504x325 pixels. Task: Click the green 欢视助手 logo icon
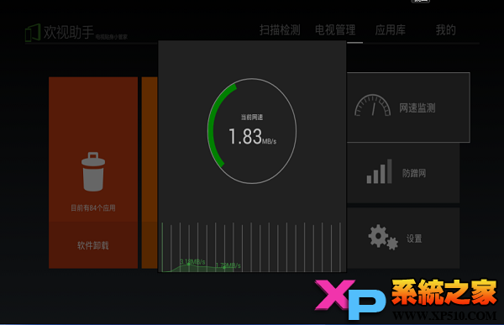tap(33, 33)
